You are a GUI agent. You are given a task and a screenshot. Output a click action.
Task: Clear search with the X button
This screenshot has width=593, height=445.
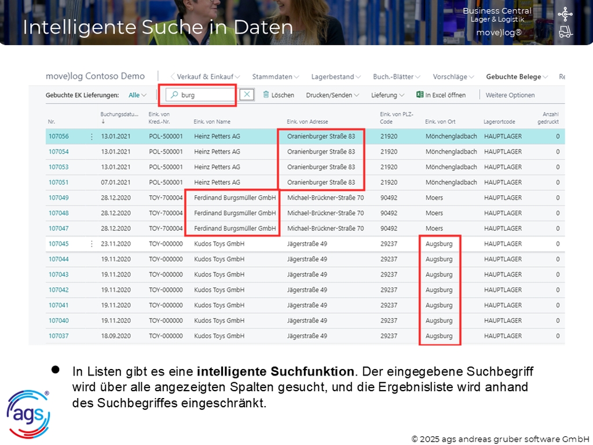247,94
